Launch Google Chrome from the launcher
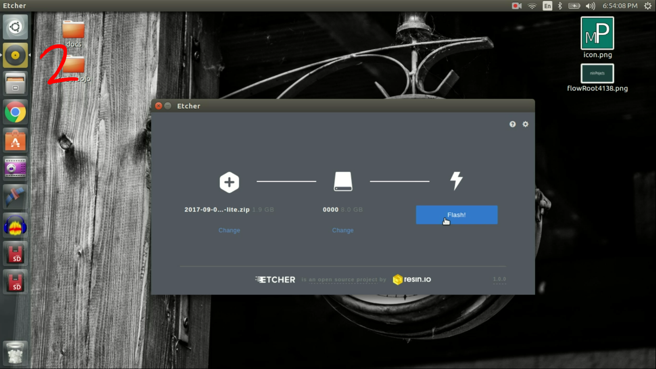 (x=15, y=112)
